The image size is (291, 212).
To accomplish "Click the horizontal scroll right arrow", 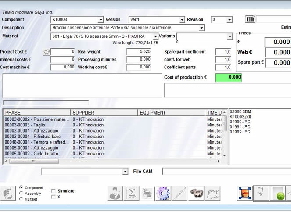I will [x=219, y=162].
